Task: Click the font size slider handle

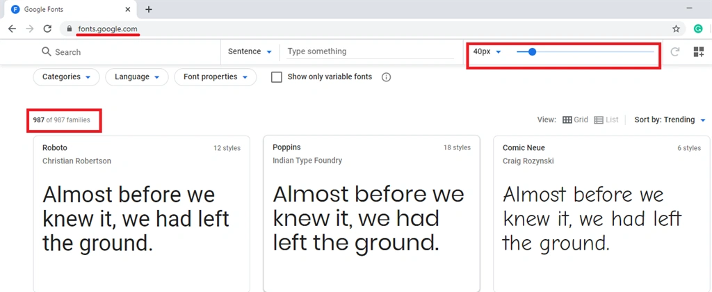Action: 532,51
